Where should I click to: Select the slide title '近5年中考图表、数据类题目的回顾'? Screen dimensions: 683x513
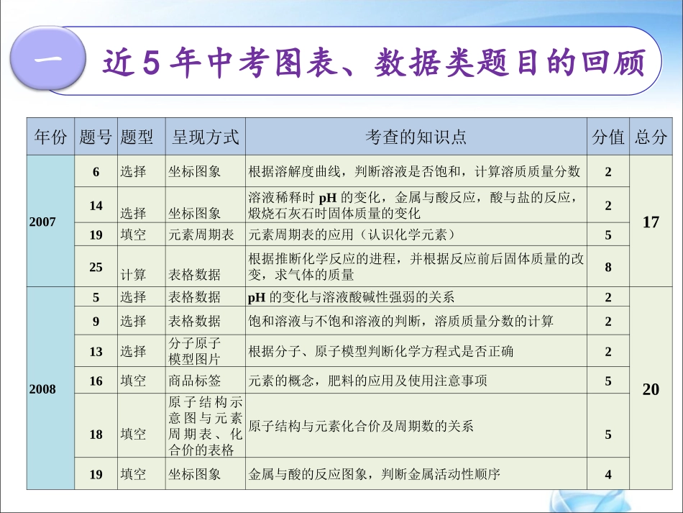pyautogui.click(x=374, y=63)
